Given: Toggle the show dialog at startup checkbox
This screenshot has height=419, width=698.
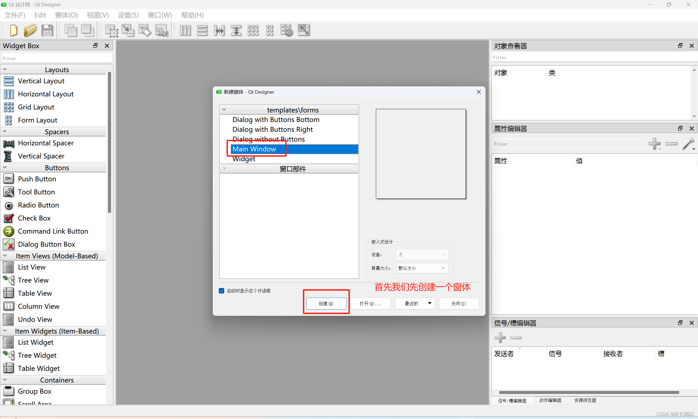Looking at the screenshot, I should [x=221, y=291].
